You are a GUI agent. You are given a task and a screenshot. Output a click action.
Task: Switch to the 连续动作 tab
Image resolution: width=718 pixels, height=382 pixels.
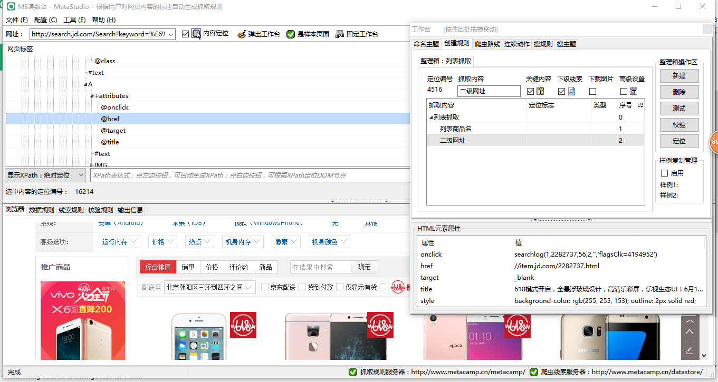tap(517, 44)
